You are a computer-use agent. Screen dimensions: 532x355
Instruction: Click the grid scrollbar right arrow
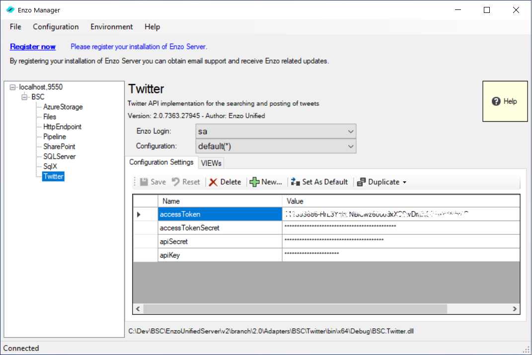(x=514, y=309)
